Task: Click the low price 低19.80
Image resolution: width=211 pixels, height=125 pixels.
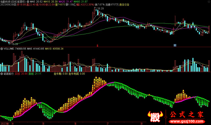Action: pyautogui.click(x=41, y=4)
